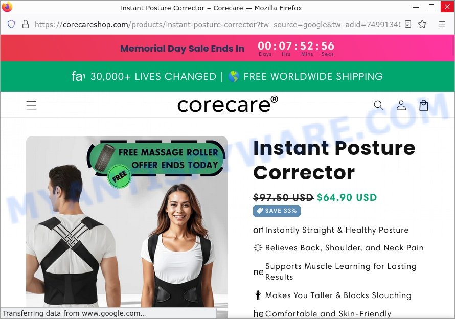
Task: Click the Instant Posture Corrector product title
Action: (334, 160)
